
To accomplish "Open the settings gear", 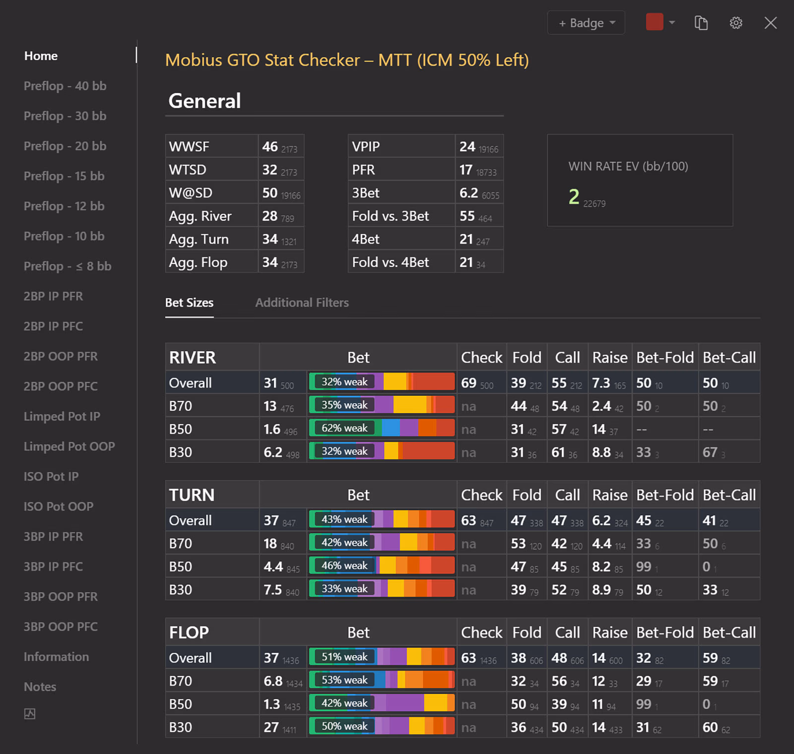I will [736, 22].
